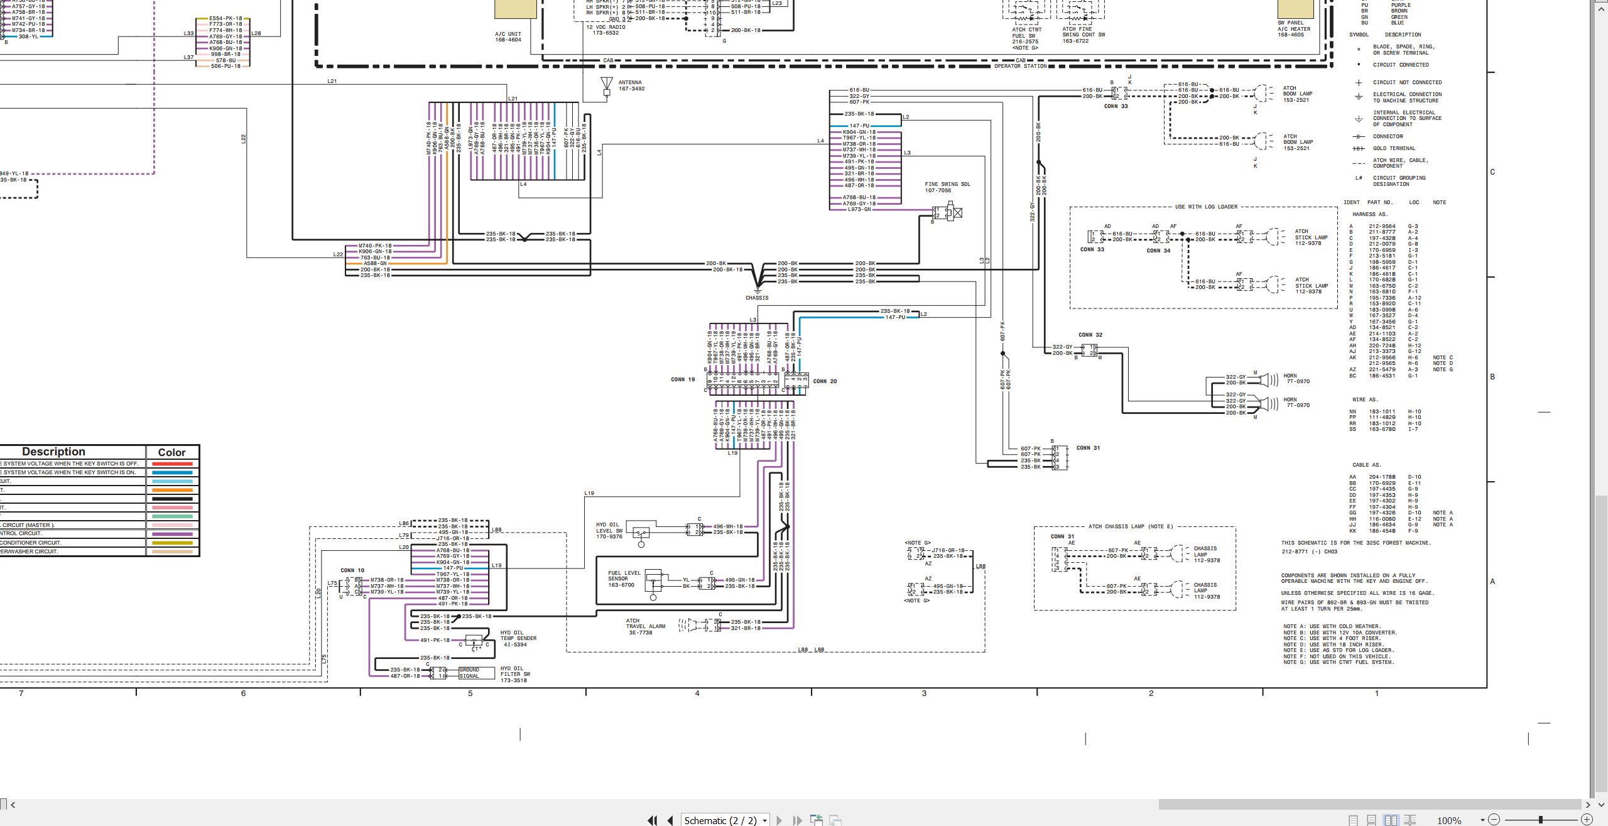This screenshot has width=1608, height=826.
Task: Click A/C UNIT 168-4604 label
Action: [508, 37]
